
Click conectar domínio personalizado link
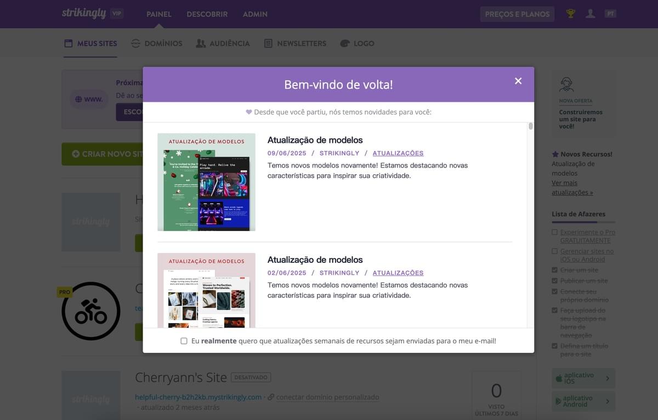click(327, 397)
